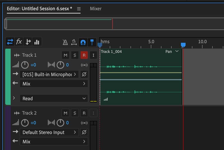Click the Inputs/Outputs arrows icon
The image size is (224, 150).
pos(10,42)
